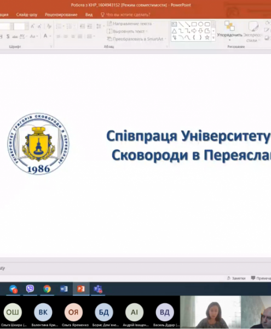This screenshot has width=271, height=329.
Task: Select participant БД Борис Дем'яненко avatar
Action: click(104, 312)
